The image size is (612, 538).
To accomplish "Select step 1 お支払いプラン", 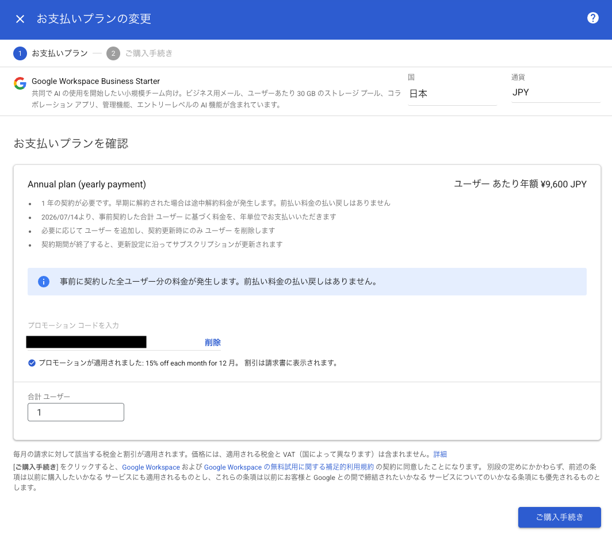I will pyautogui.click(x=51, y=53).
